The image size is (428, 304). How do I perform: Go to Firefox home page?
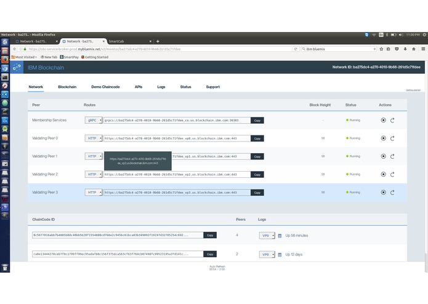414,49
